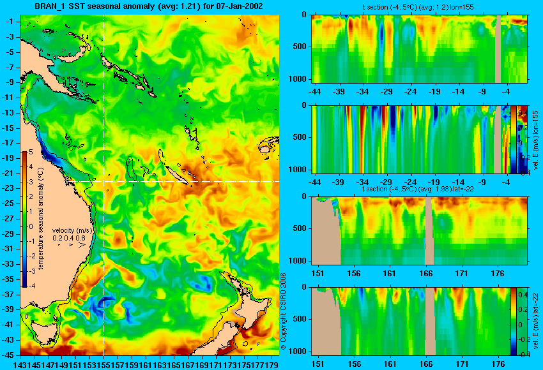
Task: Click the gray land column near 166 in lat=-22 temperature section
Action: (x=429, y=231)
